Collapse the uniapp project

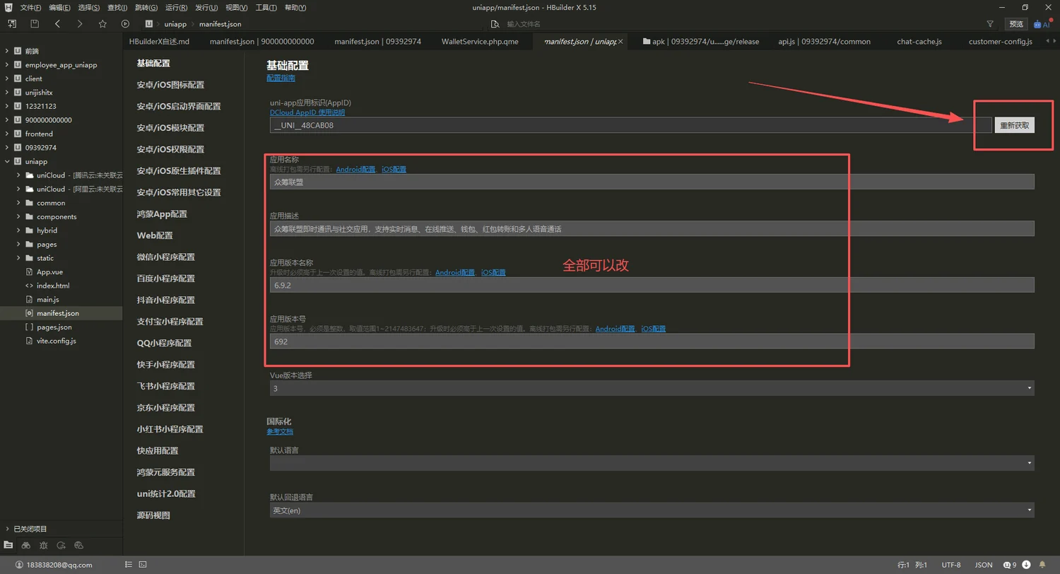(7, 162)
